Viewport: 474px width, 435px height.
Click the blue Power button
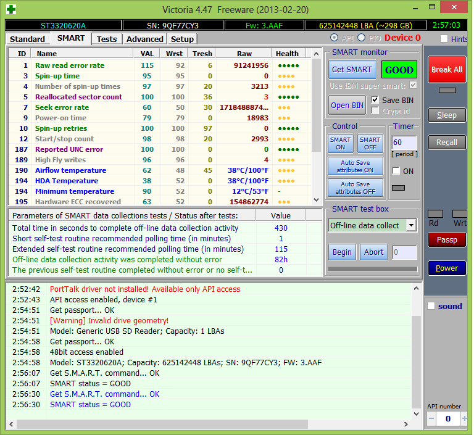tap(447, 268)
